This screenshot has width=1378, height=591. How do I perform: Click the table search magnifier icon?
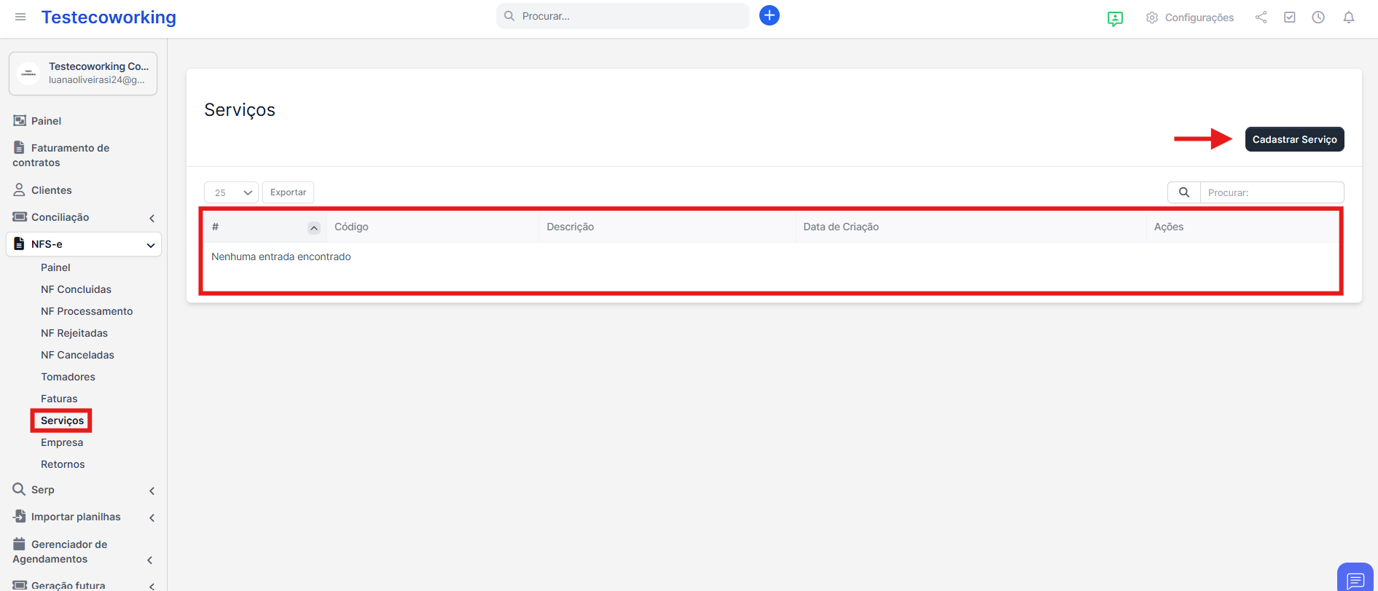click(x=1183, y=192)
